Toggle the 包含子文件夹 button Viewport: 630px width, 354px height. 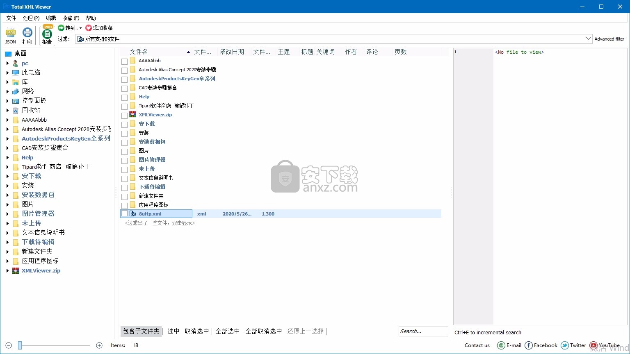[141, 331]
